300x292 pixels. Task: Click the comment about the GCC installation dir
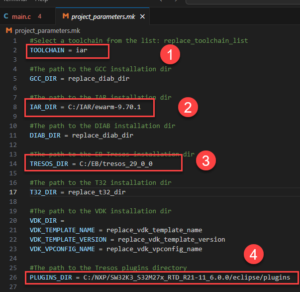pos(100,69)
